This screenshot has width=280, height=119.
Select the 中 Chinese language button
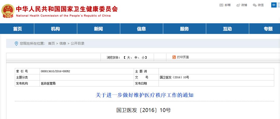coord(274,5)
